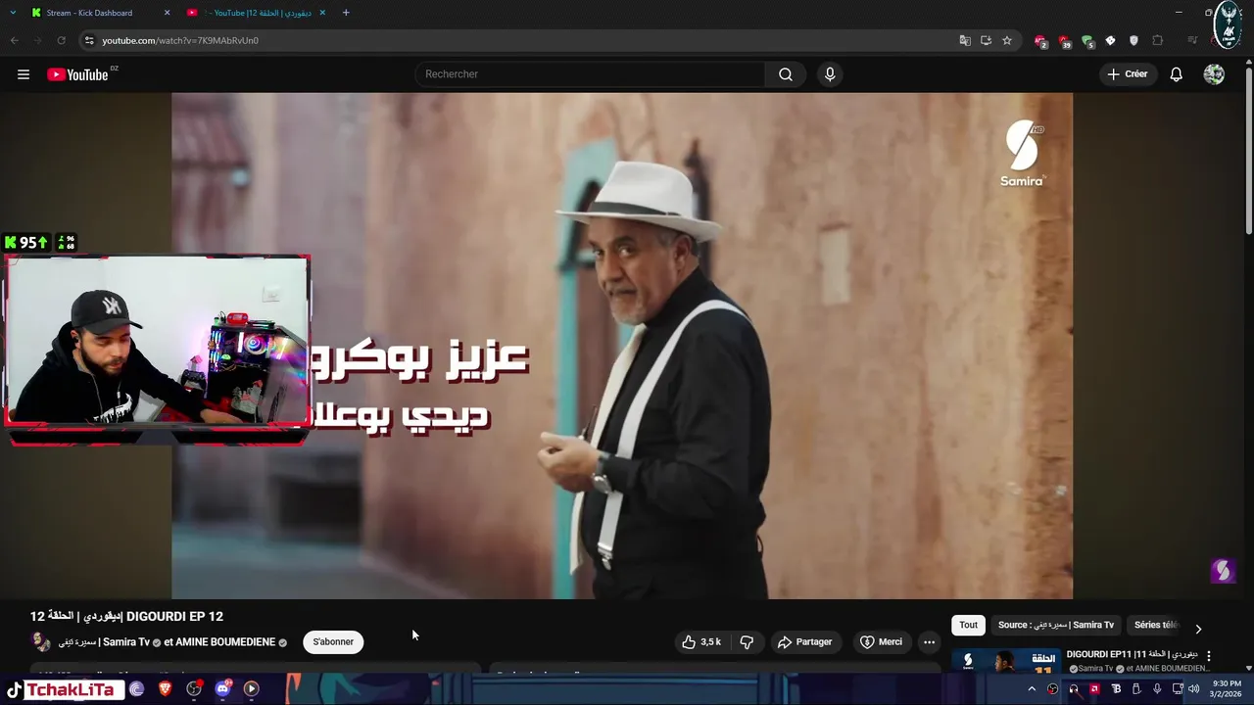Screen dimensions: 1254x705
Task: Open the more actions three-dot button
Action: click(x=929, y=642)
